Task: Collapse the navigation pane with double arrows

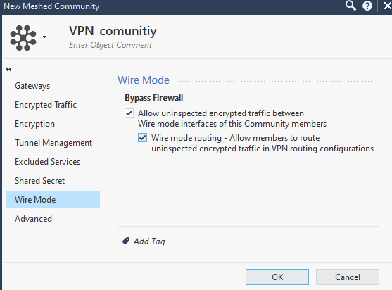Action: click(8, 69)
